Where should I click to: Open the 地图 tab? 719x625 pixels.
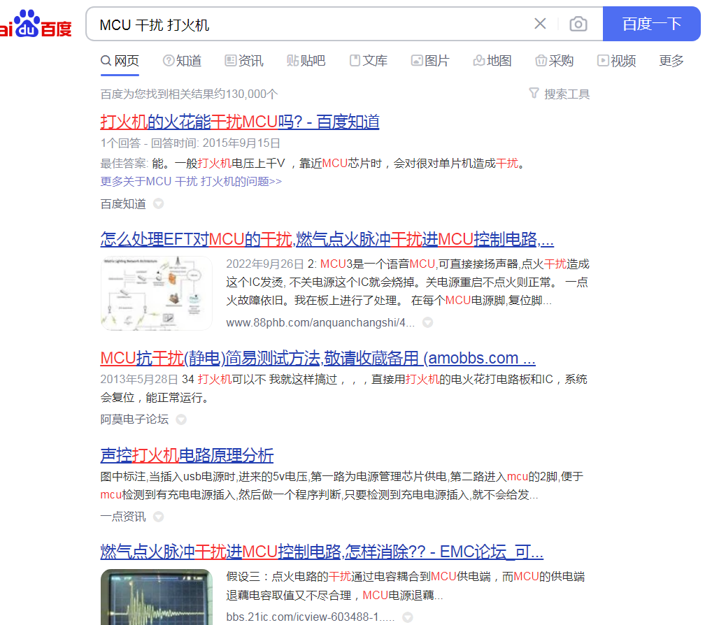click(492, 61)
